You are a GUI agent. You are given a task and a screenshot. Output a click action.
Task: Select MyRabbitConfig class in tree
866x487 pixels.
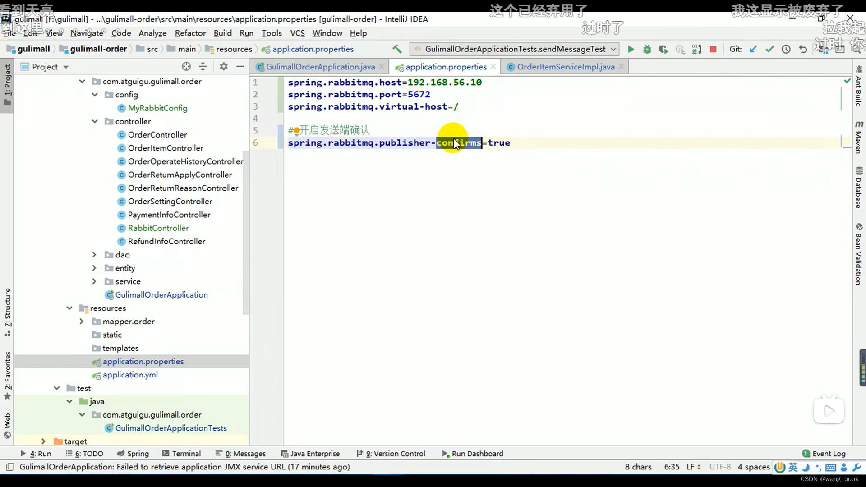157,108
